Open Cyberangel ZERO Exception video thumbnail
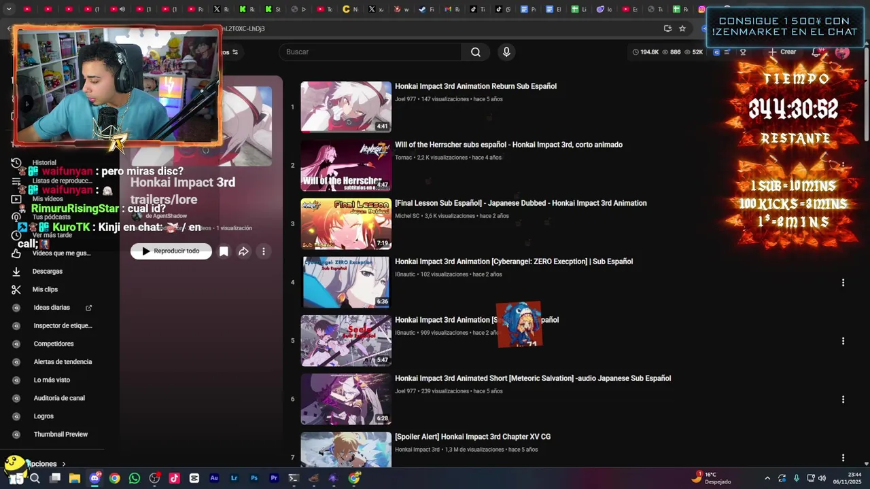870x489 pixels. coord(346,282)
